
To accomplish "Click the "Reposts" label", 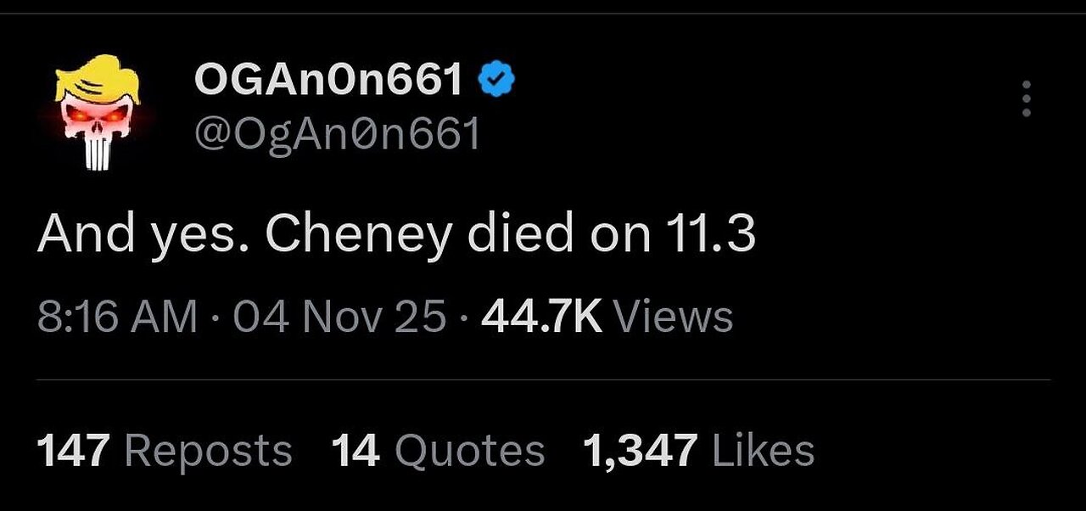I will (x=210, y=451).
